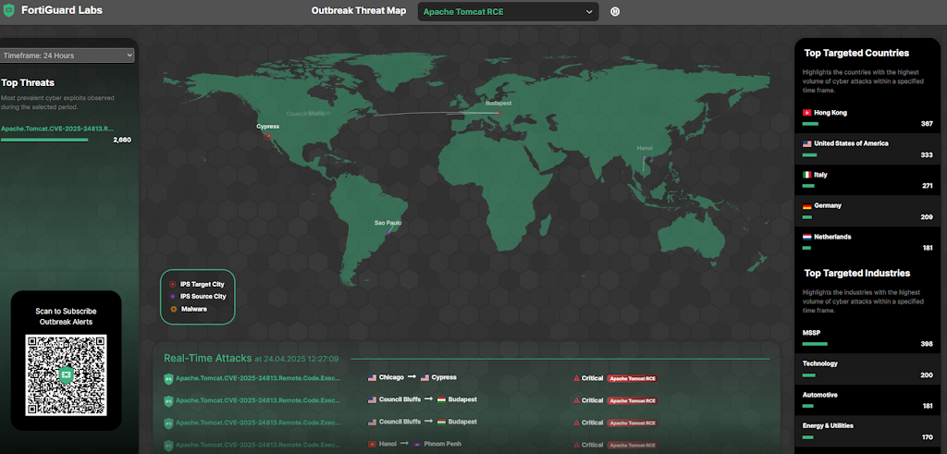
Task: Click the Critical warning icon in Hanoi row
Action: (x=576, y=445)
